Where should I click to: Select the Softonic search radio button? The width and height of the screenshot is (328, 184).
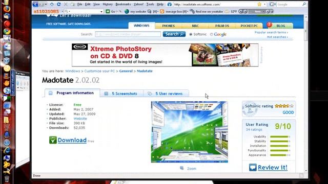(x=191, y=34)
